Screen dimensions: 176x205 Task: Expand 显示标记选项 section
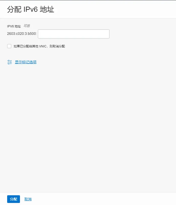click(26, 62)
